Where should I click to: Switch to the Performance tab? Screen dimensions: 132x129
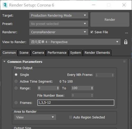tap(57, 53)
